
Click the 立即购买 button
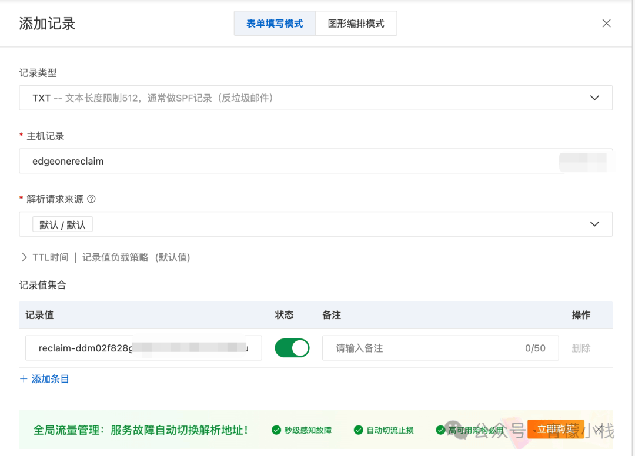click(x=555, y=430)
